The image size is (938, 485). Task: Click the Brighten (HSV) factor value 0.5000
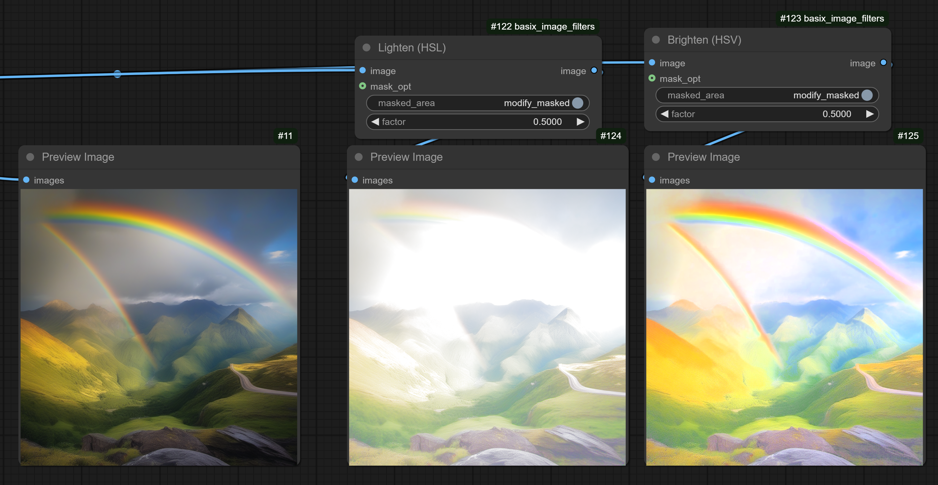tap(836, 114)
